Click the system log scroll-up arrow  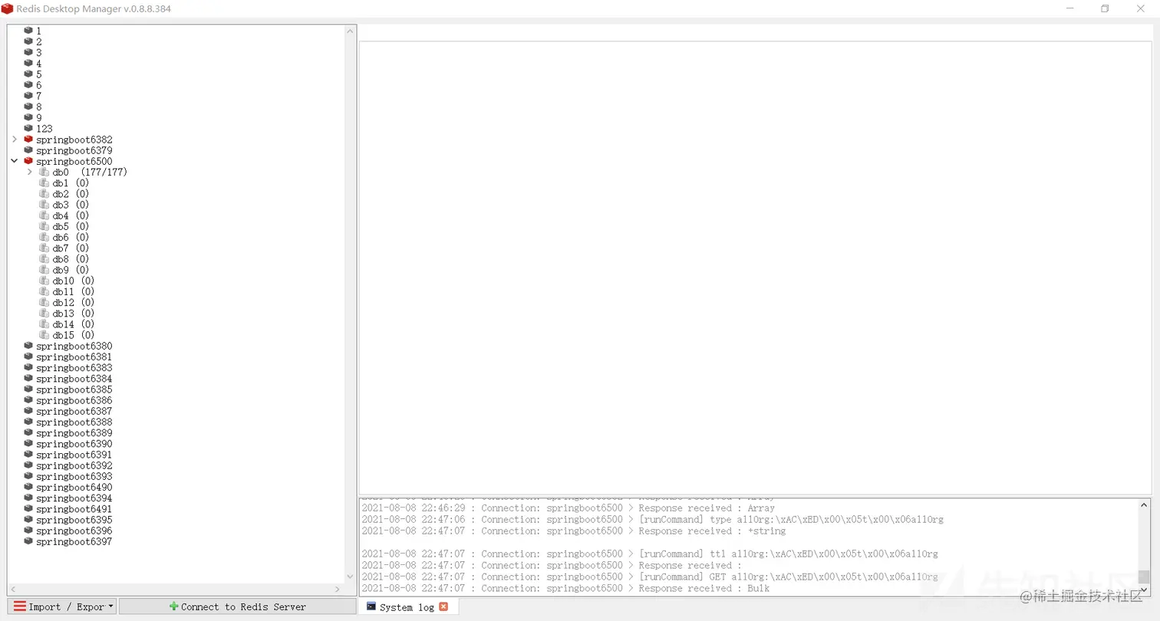tap(1144, 505)
